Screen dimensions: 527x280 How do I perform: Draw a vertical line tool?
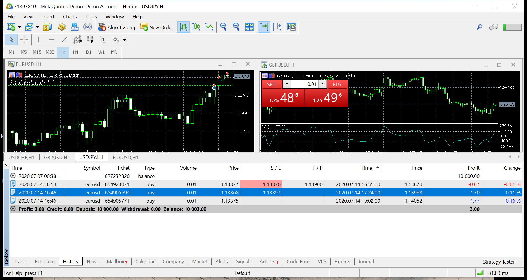(39, 40)
